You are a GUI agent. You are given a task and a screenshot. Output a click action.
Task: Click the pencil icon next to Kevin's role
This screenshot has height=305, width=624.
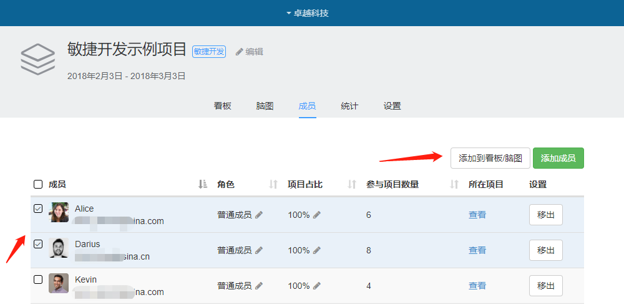[x=259, y=286]
